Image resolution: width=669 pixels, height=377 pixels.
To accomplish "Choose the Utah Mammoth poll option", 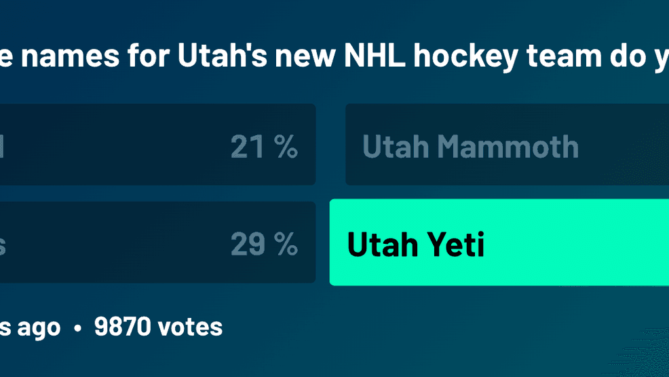I will click(507, 145).
